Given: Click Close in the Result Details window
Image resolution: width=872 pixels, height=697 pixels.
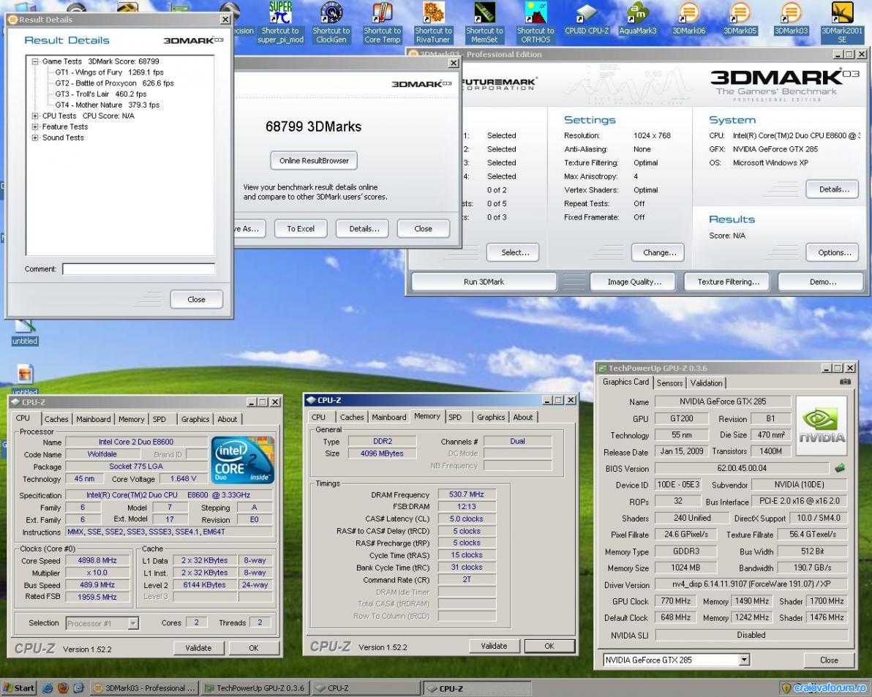Looking at the screenshot, I should [196, 299].
